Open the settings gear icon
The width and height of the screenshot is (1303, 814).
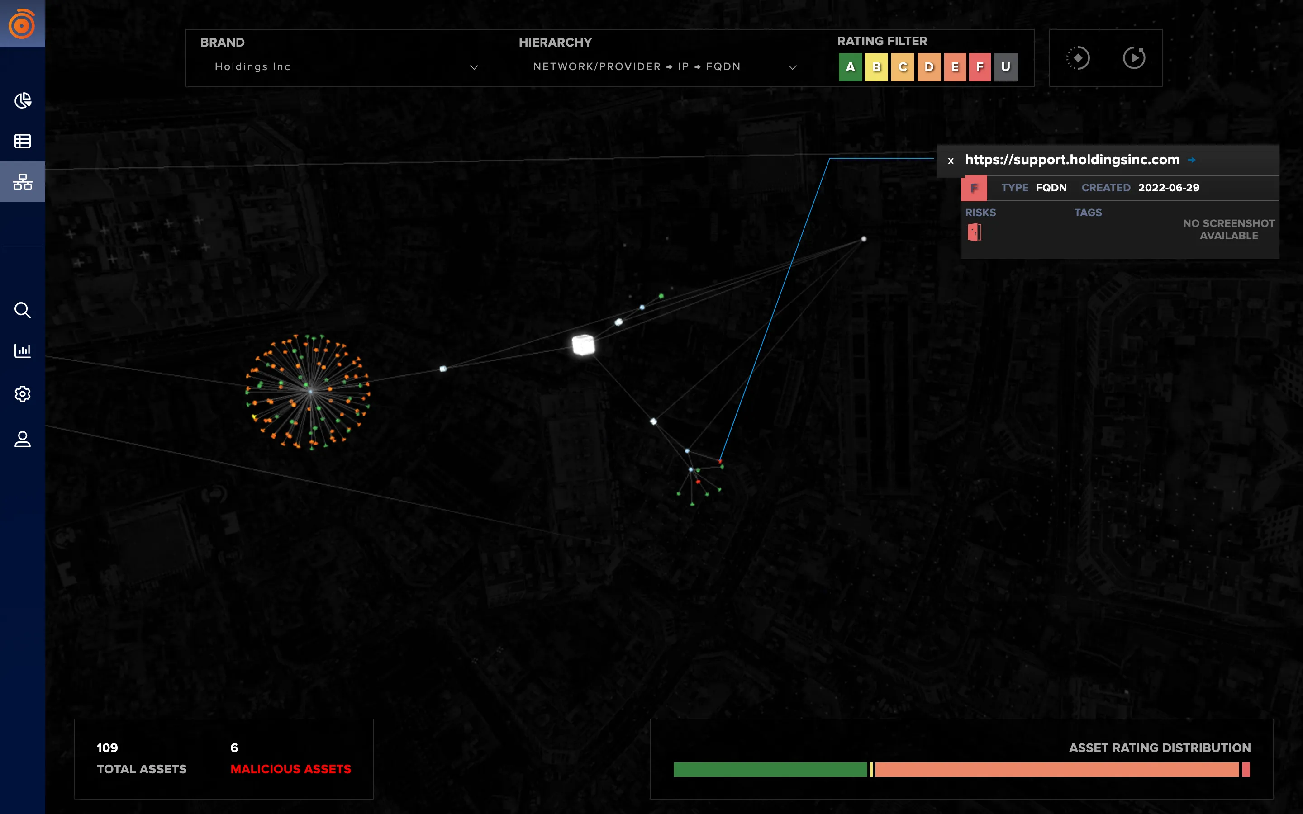coord(23,394)
